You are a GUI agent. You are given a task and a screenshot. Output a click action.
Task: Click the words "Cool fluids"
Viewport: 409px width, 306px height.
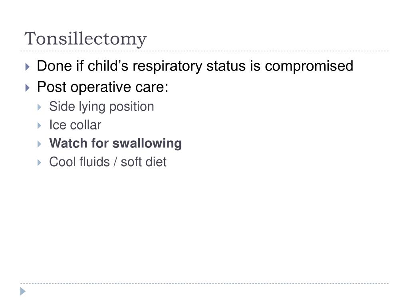[x=79, y=162]
